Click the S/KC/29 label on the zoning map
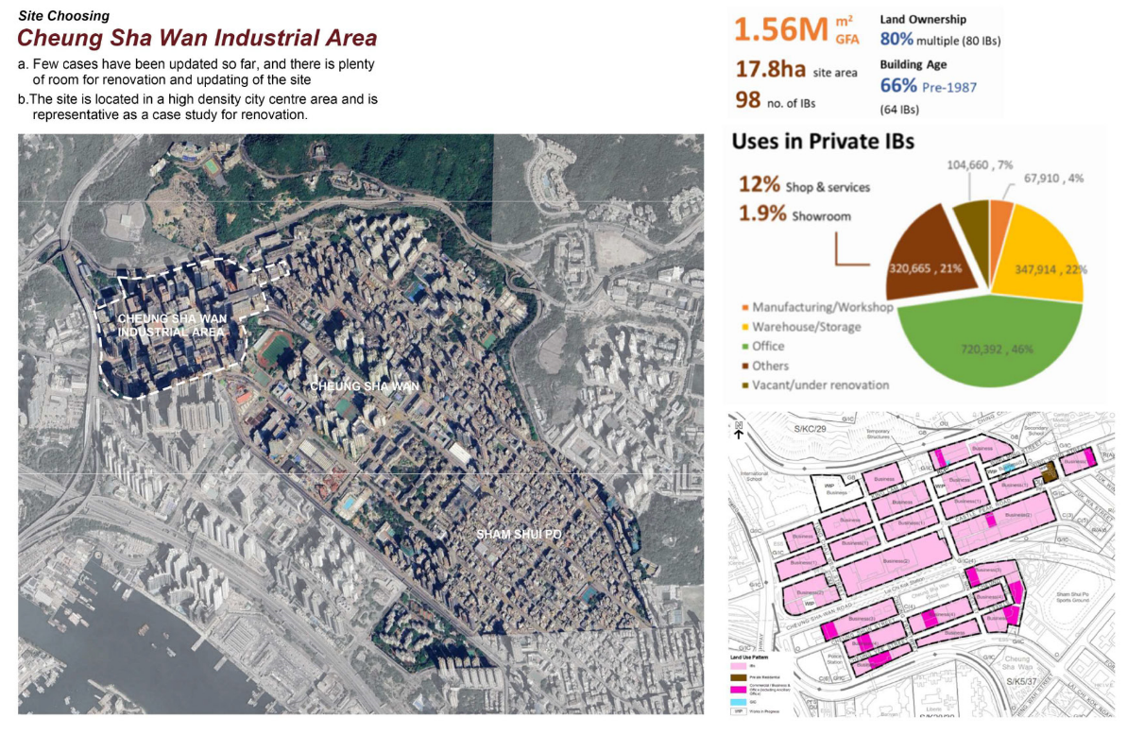 pos(810,429)
